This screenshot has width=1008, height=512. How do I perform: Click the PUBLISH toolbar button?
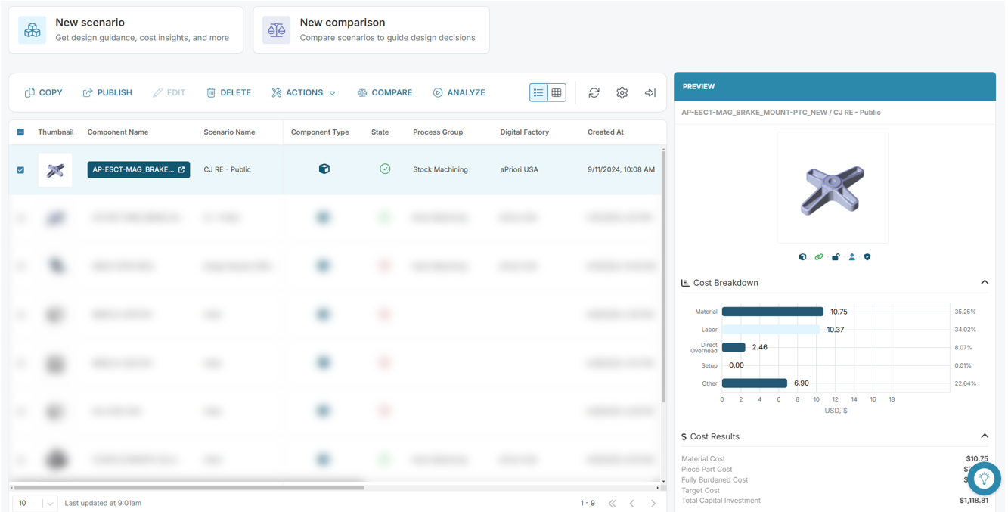click(107, 92)
